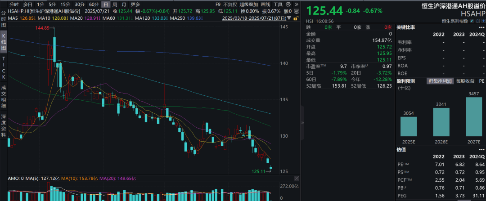
Task: Click the 52周低 126.23 value
Action: (385, 86)
